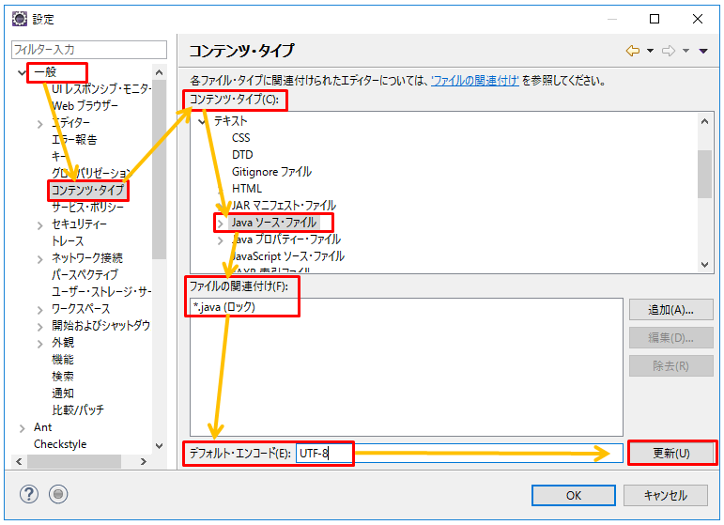Image resolution: width=724 pixels, height=525 pixels.
Task: Select HTML content type
Action: [247, 189]
